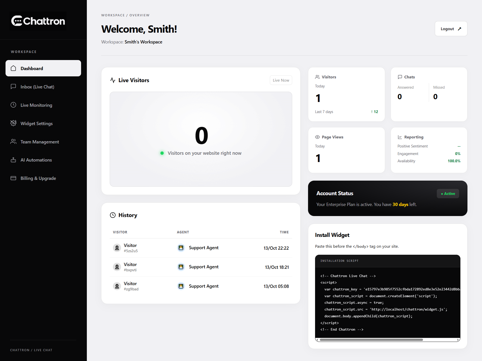482x361 pixels.
Task: Open Billing & Upgrade
Action: point(43,178)
